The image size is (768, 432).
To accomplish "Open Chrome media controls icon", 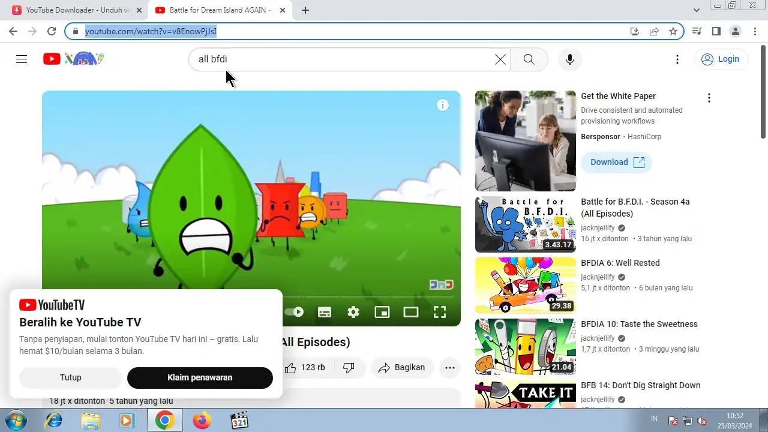I will click(x=697, y=31).
